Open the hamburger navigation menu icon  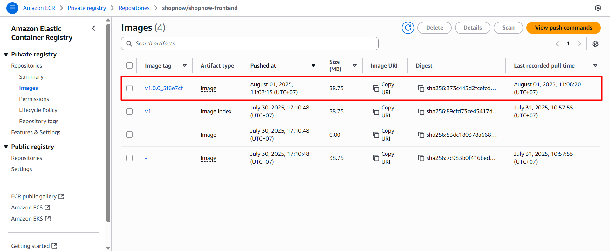tap(12, 8)
